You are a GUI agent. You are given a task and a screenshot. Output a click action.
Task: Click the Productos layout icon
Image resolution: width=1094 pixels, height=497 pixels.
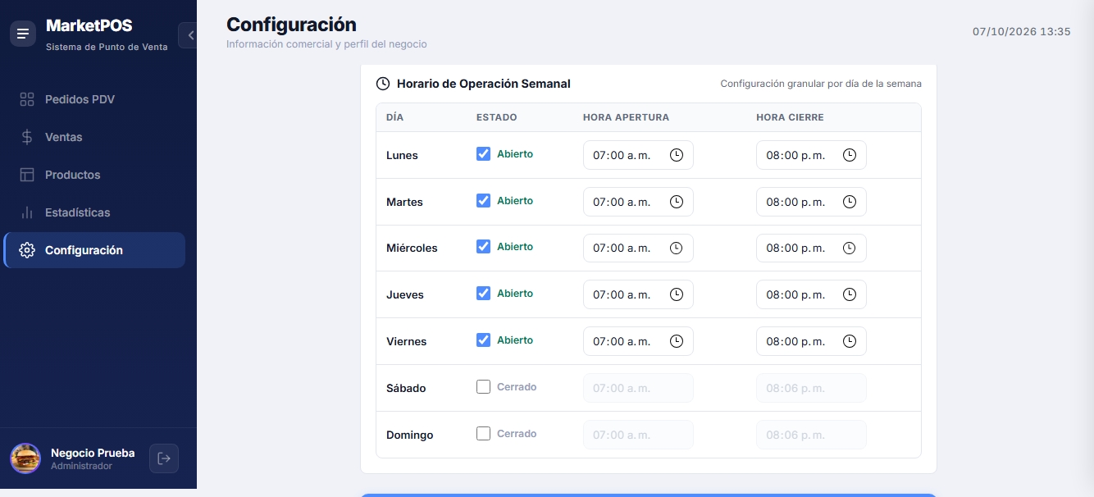27,175
